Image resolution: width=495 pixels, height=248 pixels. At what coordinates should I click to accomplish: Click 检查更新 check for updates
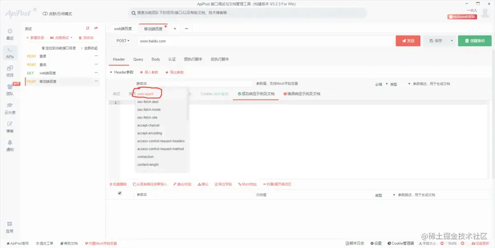pos(479,243)
